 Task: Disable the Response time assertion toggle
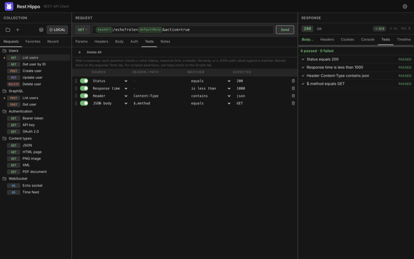click(x=84, y=88)
